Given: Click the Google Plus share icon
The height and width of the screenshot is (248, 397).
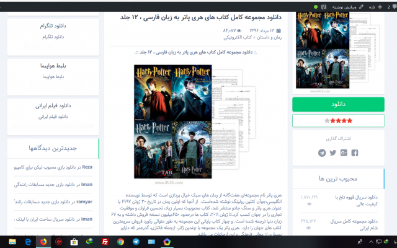Looking at the screenshot, I should [344, 153].
